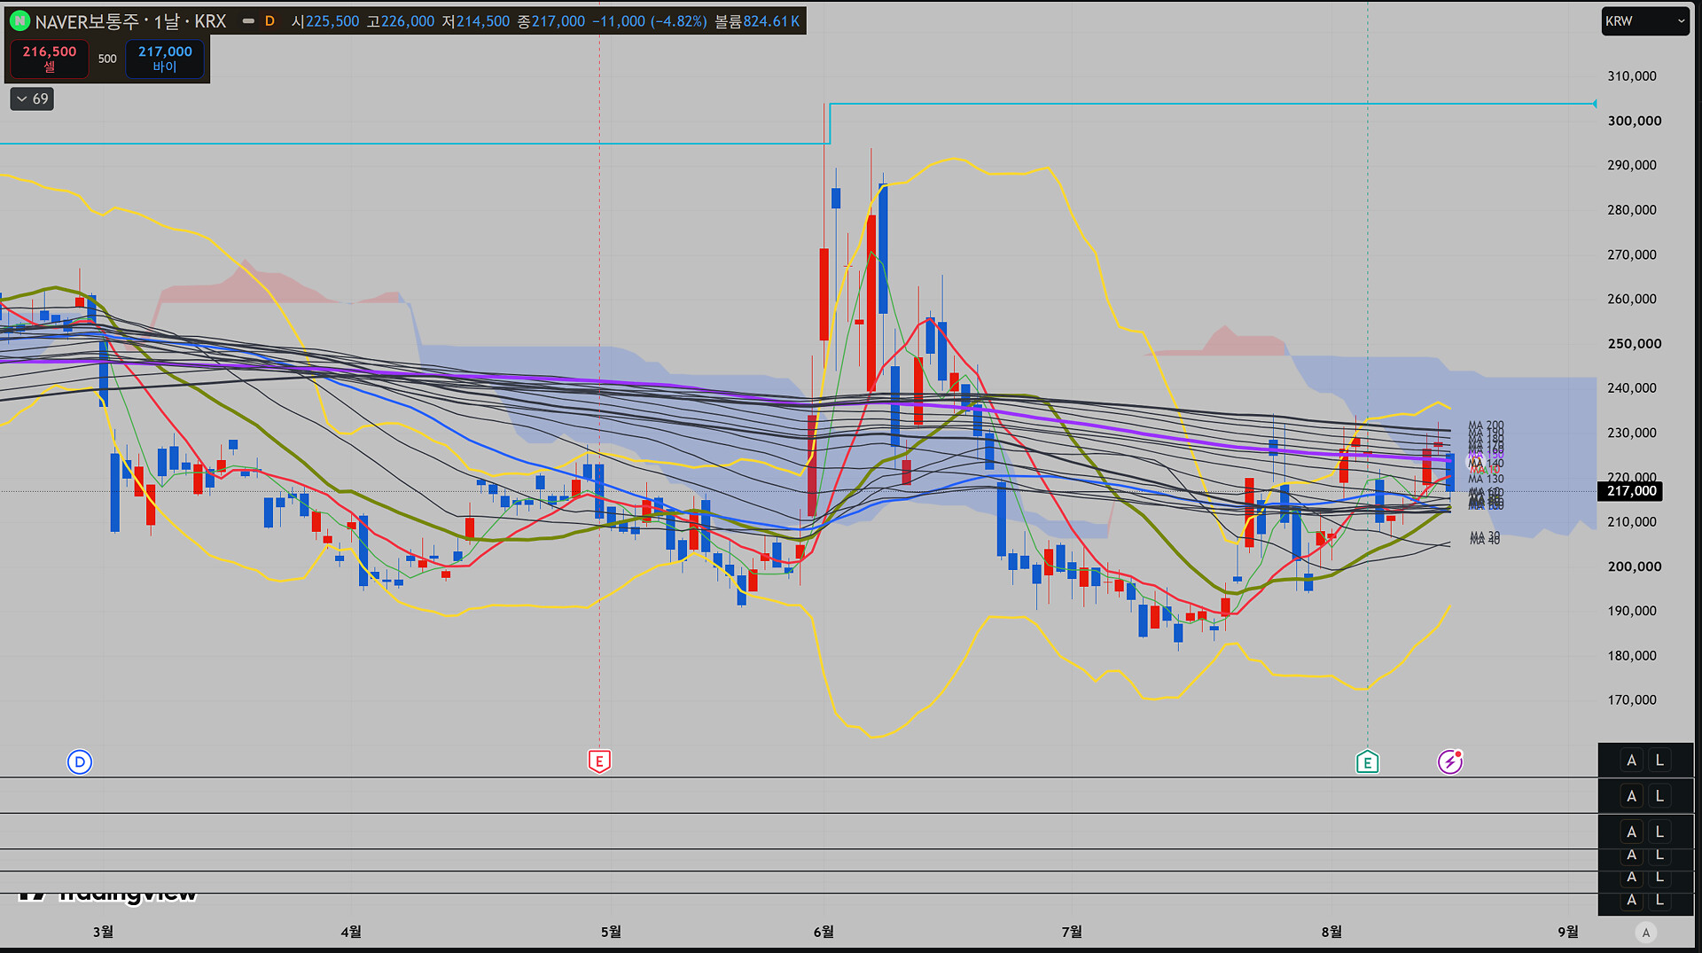This screenshot has width=1702, height=953.
Task: Click the 300,000 price axis label
Action: pos(1635,121)
